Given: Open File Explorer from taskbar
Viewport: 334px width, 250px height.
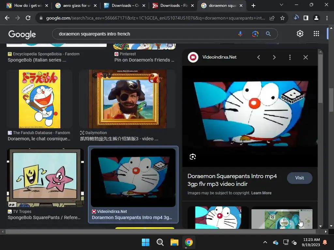Looking at the screenshot, I should click(x=174, y=242).
